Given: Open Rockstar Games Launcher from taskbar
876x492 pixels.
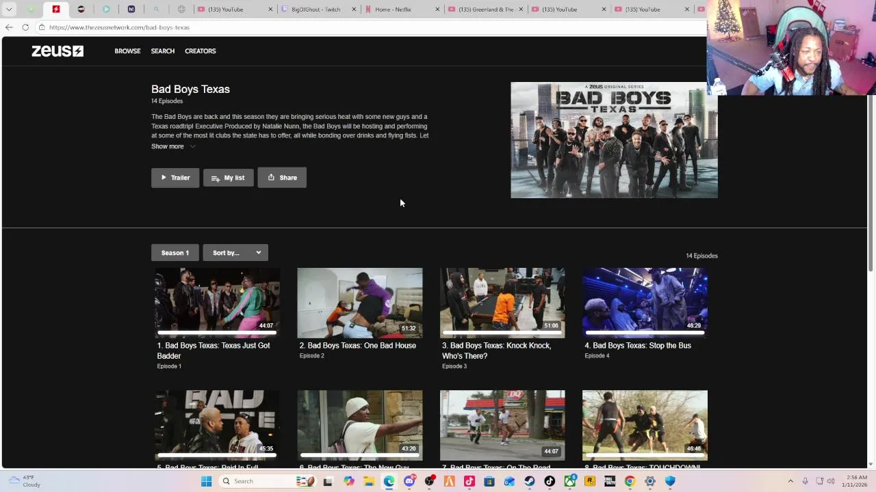Looking at the screenshot, I should (590, 481).
